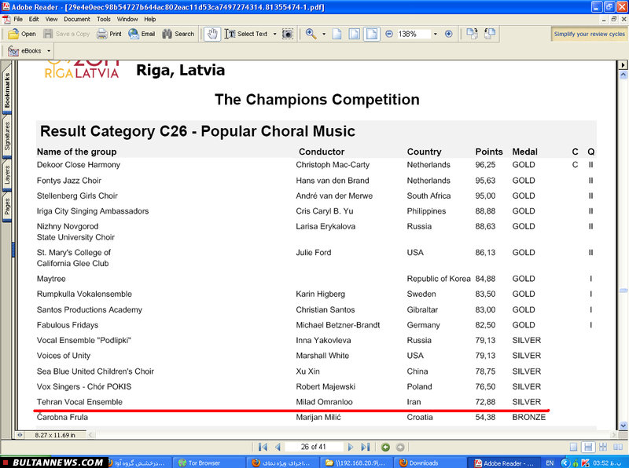Open the File menu
This screenshot has height=468, width=629.
(18, 19)
